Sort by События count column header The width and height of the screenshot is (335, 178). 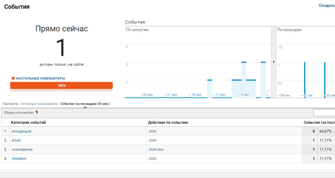tap(319, 122)
